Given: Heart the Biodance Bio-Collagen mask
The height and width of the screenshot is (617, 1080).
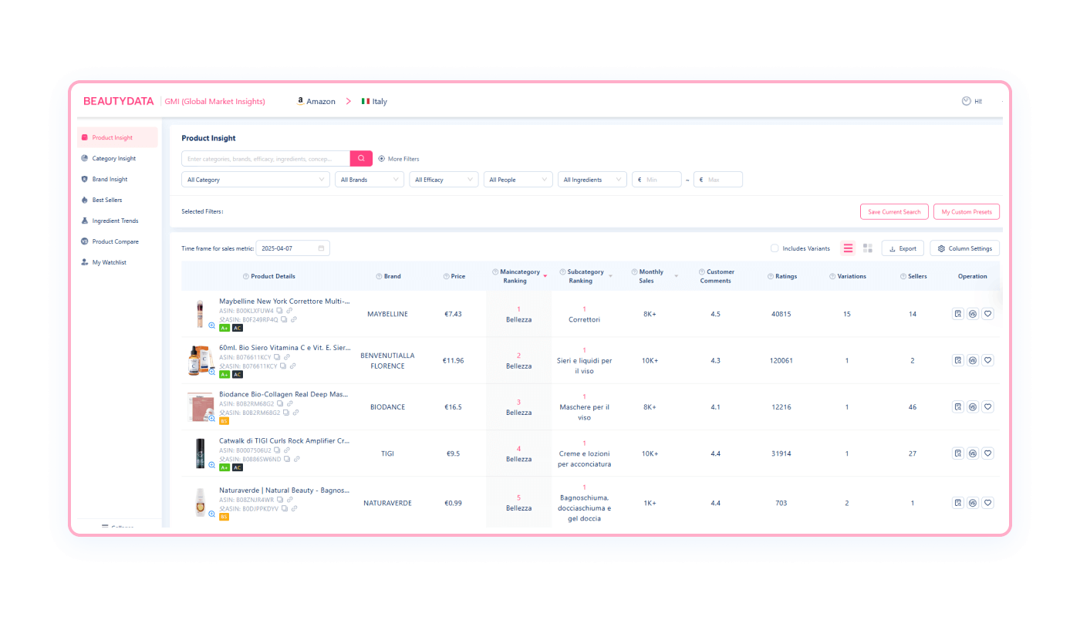Looking at the screenshot, I should point(987,406).
